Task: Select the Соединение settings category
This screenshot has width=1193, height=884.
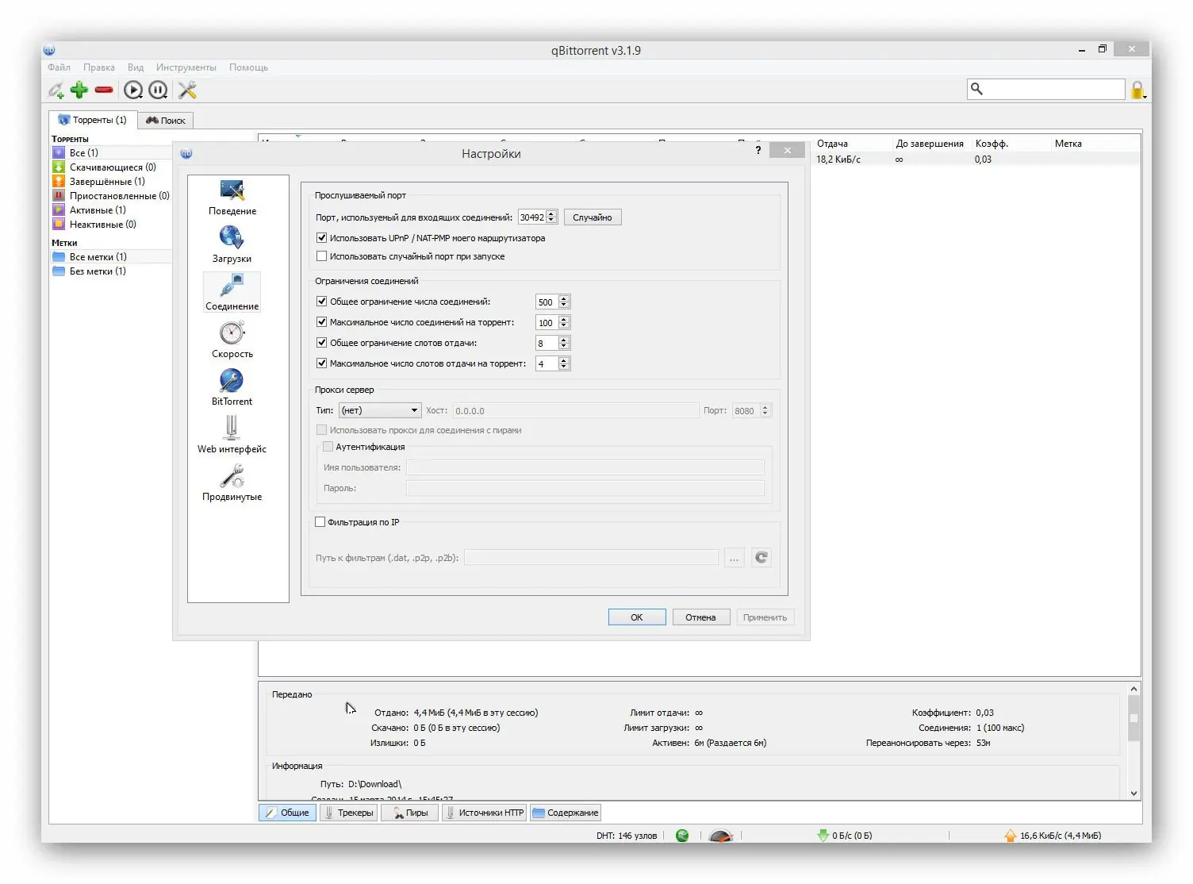Action: [x=232, y=292]
